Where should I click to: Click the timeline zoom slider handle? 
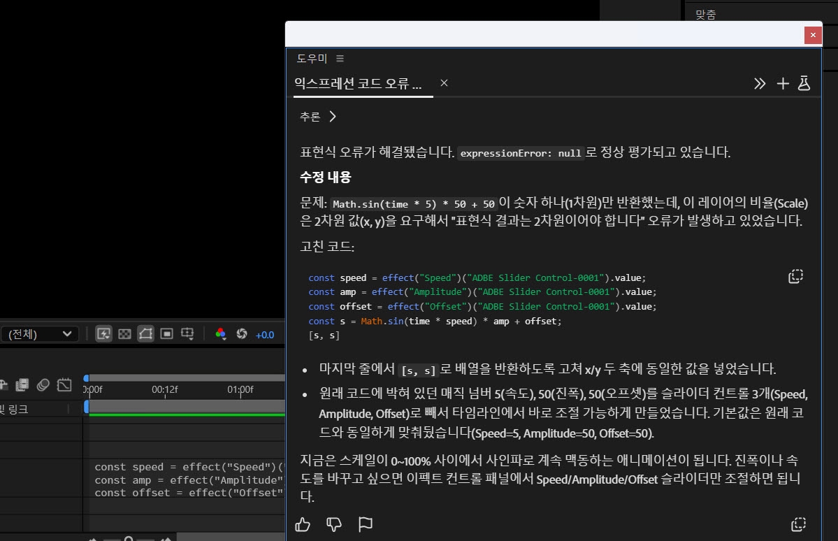tap(129, 538)
